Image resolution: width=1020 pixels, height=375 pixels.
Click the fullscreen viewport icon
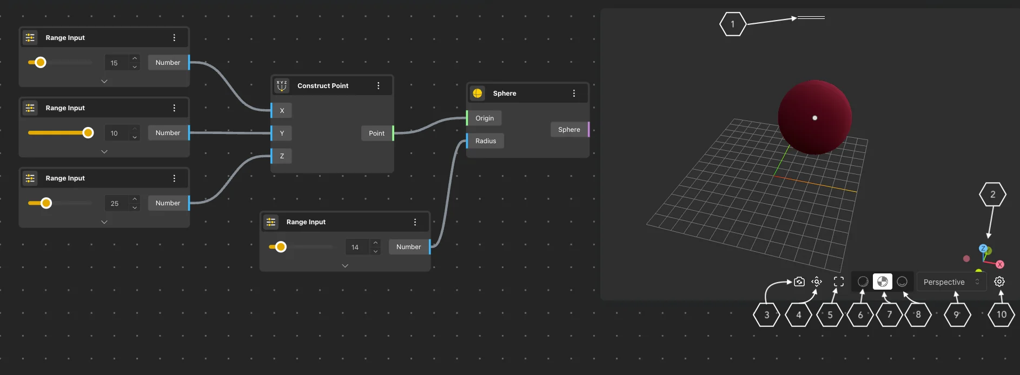click(x=839, y=282)
